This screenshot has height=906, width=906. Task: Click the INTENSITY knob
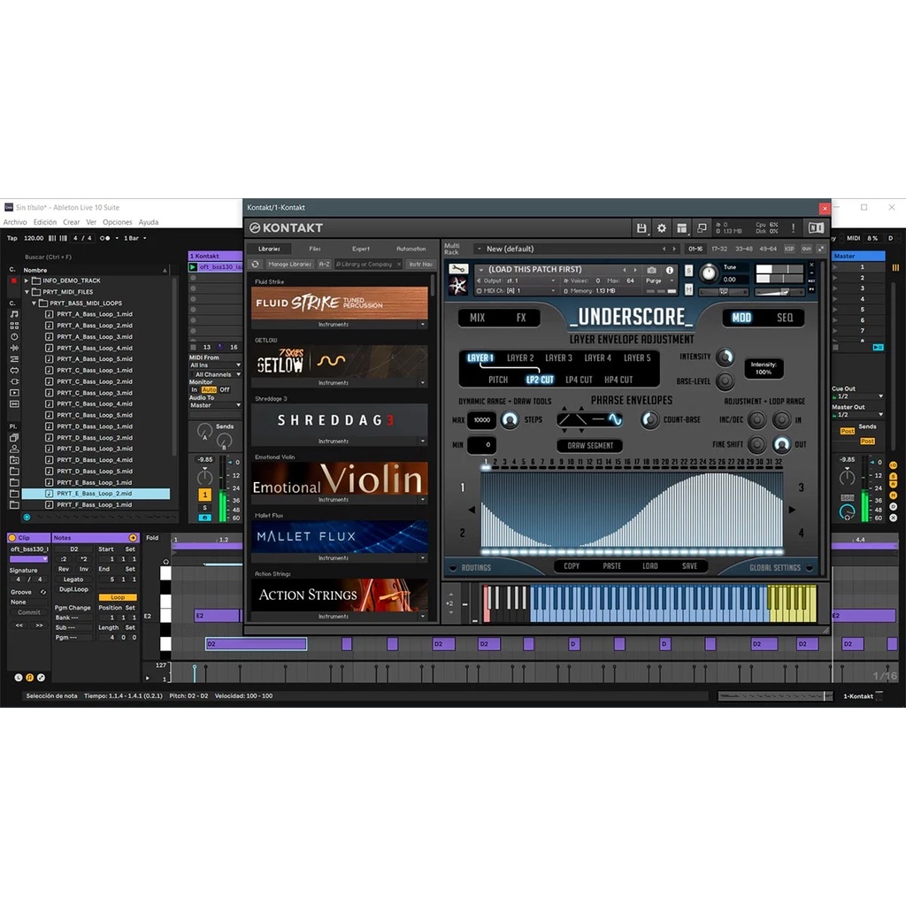tap(725, 357)
